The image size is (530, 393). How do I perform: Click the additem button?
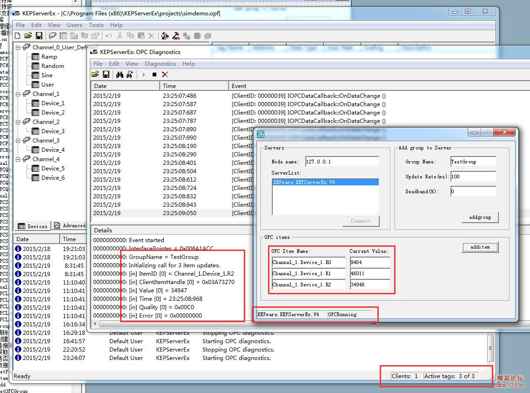480,247
